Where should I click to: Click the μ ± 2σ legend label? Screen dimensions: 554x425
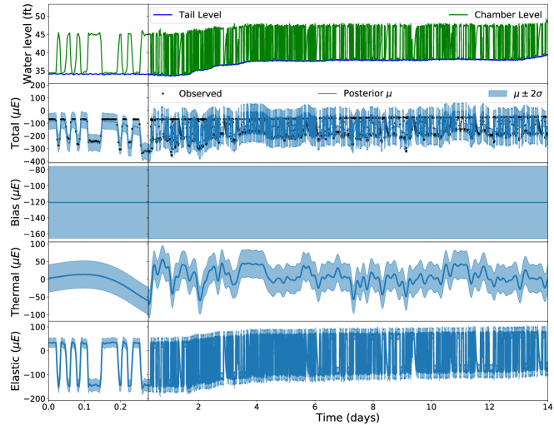[x=527, y=93]
